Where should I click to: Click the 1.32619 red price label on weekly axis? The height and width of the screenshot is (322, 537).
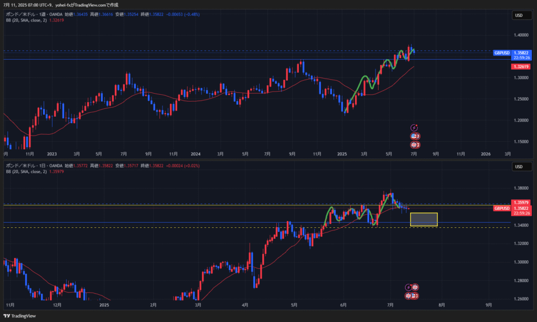(x=521, y=66)
